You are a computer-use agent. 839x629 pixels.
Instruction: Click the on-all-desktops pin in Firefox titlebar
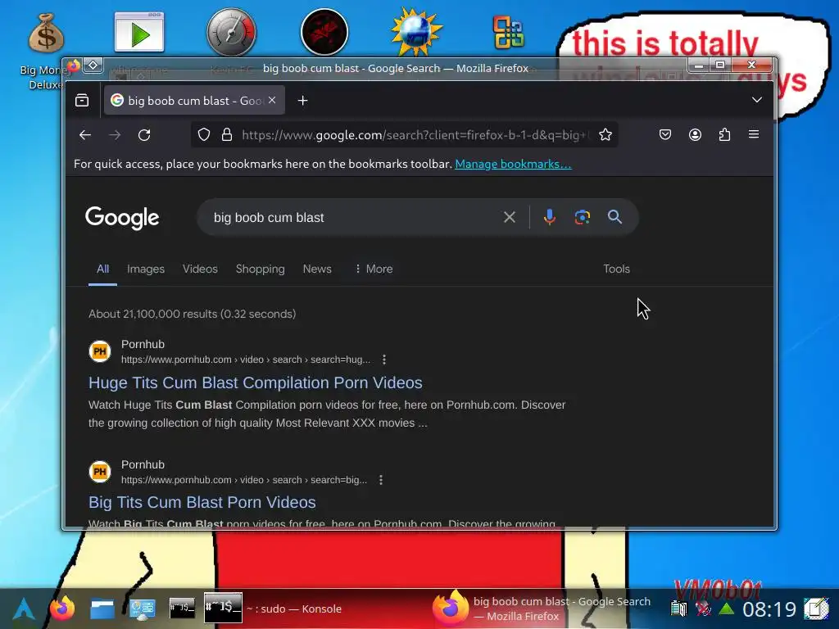93,66
